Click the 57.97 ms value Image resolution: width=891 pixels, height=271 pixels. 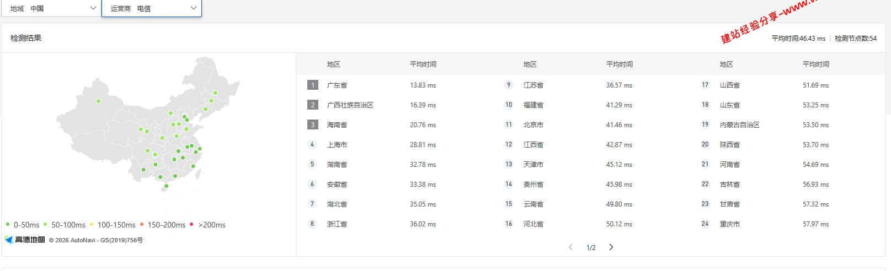(x=815, y=224)
